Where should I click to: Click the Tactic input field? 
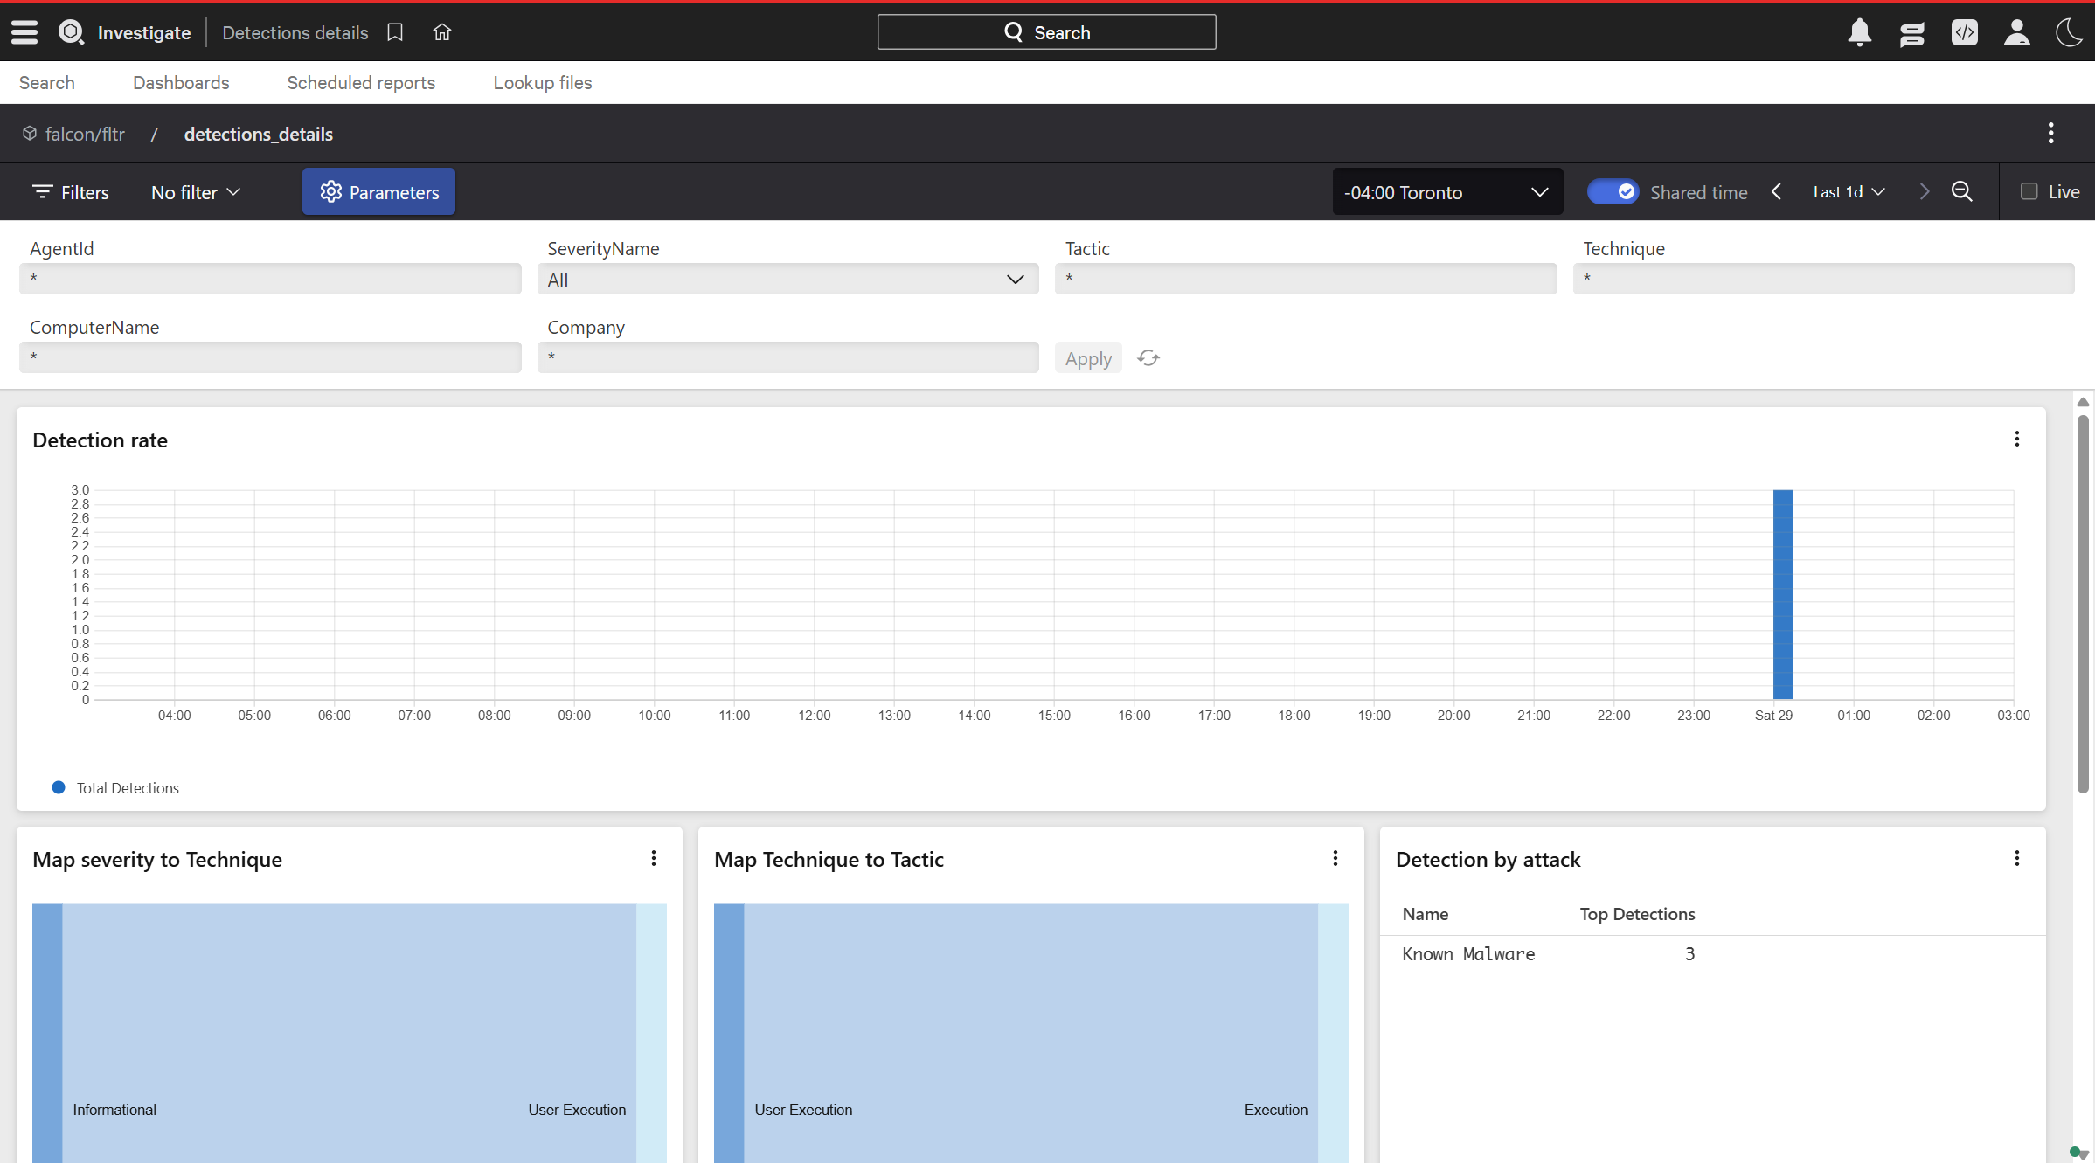coord(1306,279)
